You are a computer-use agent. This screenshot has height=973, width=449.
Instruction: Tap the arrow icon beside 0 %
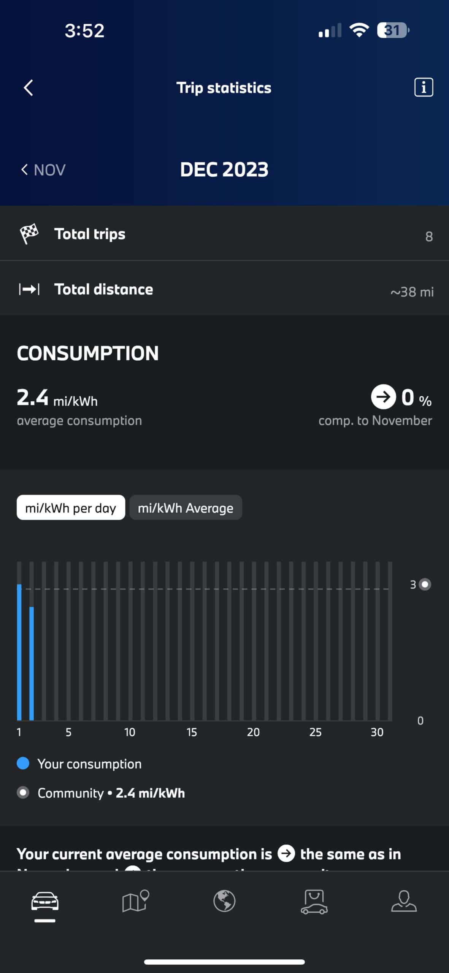[383, 397]
